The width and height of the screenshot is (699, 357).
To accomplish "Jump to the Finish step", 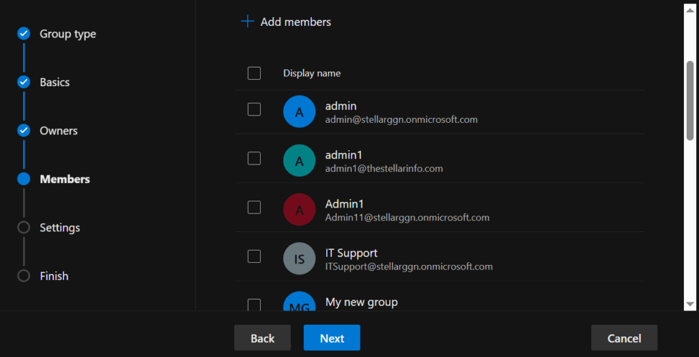I will [54, 276].
